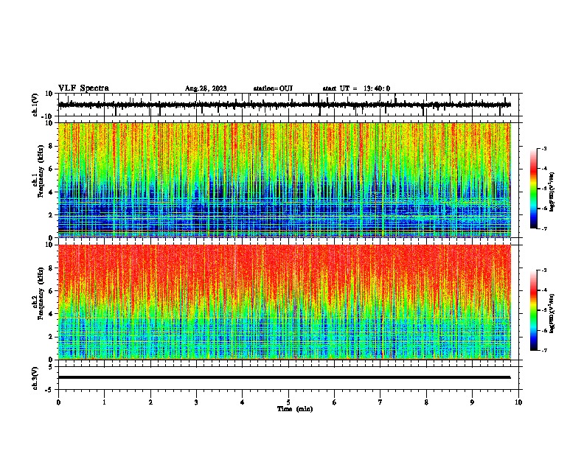
Task: Click the ch.2 spectrogram color scale bar
Action: pos(534,310)
